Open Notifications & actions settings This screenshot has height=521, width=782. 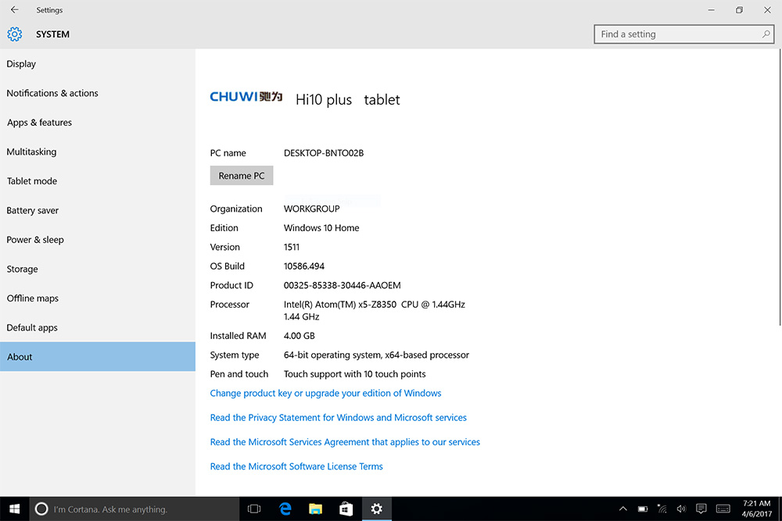[x=98, y=93]
